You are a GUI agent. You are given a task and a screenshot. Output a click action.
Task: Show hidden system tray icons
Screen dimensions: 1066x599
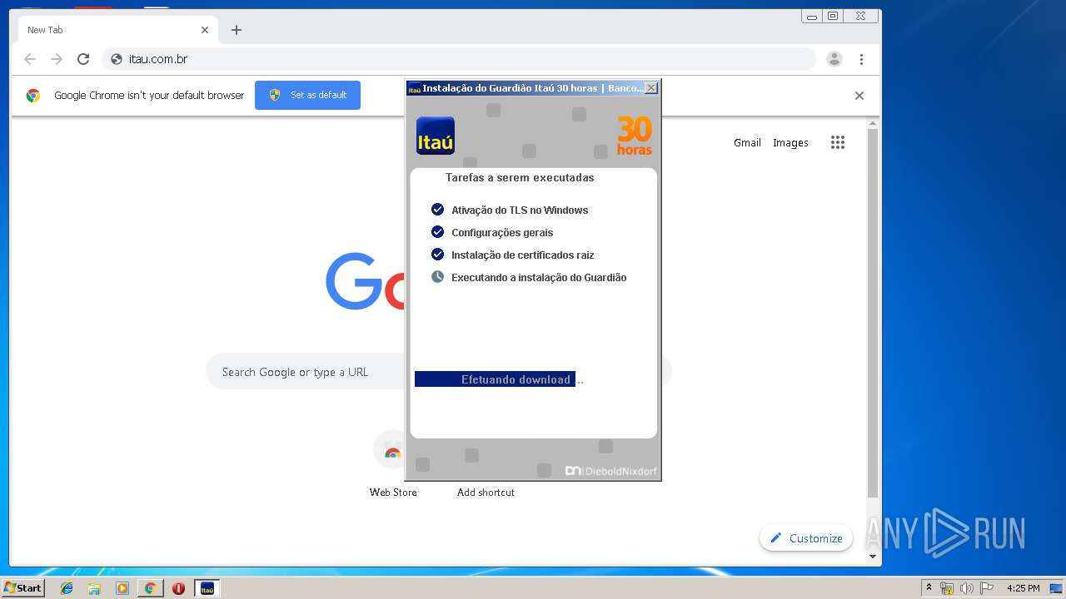929,588
